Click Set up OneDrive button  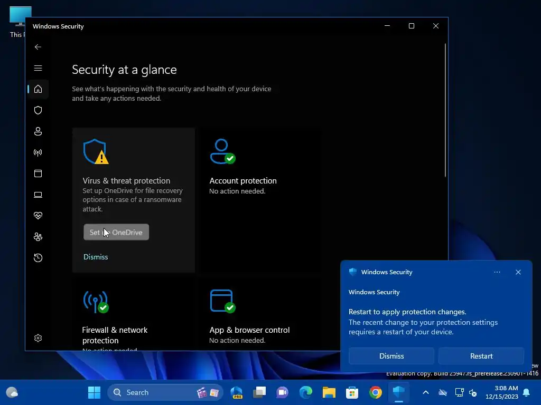click(x=116, y=232)
